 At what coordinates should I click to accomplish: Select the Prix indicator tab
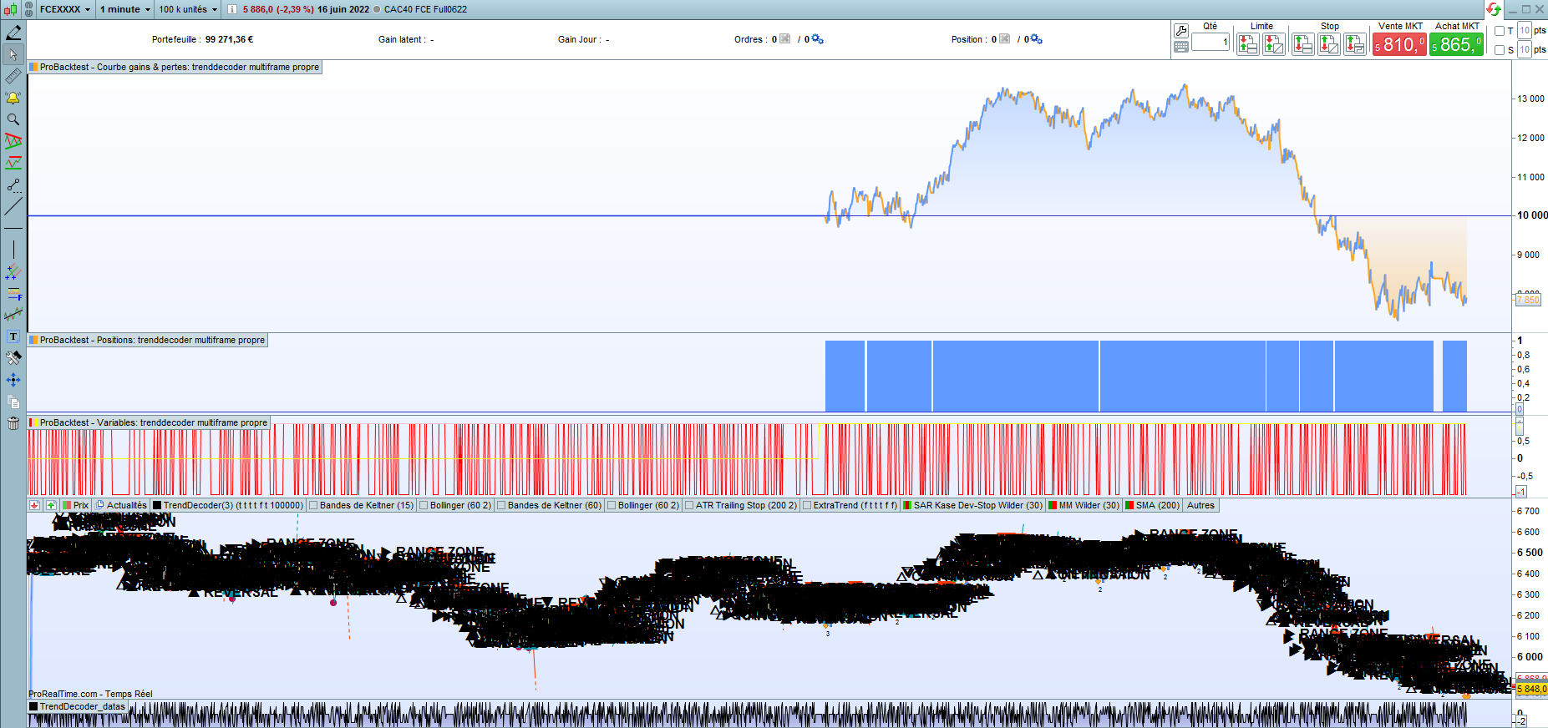tap(76, 505)
